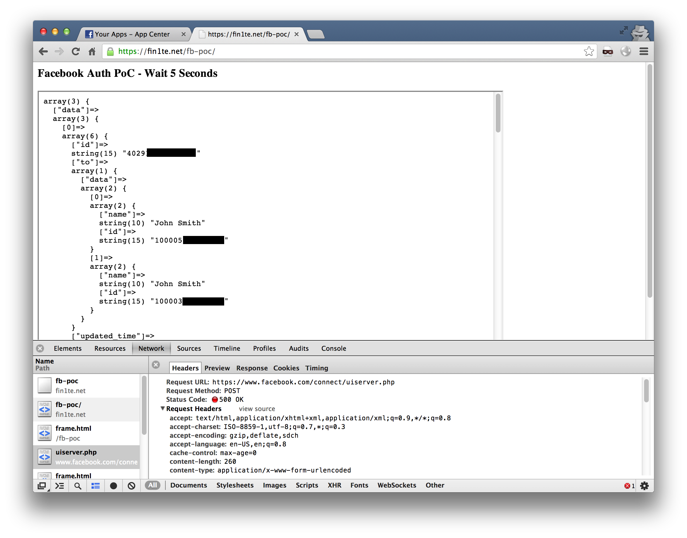The width and height of the screenshot is (687, 538).
Task: Open the Elements panel
Action: (x=68, y=348)
